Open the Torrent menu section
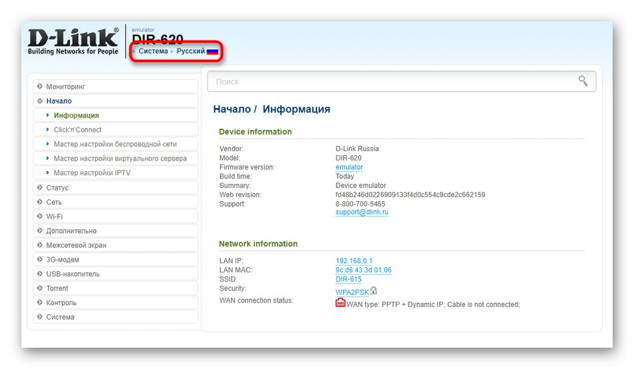Screen dimensions: 634x369 click(115, 288)
